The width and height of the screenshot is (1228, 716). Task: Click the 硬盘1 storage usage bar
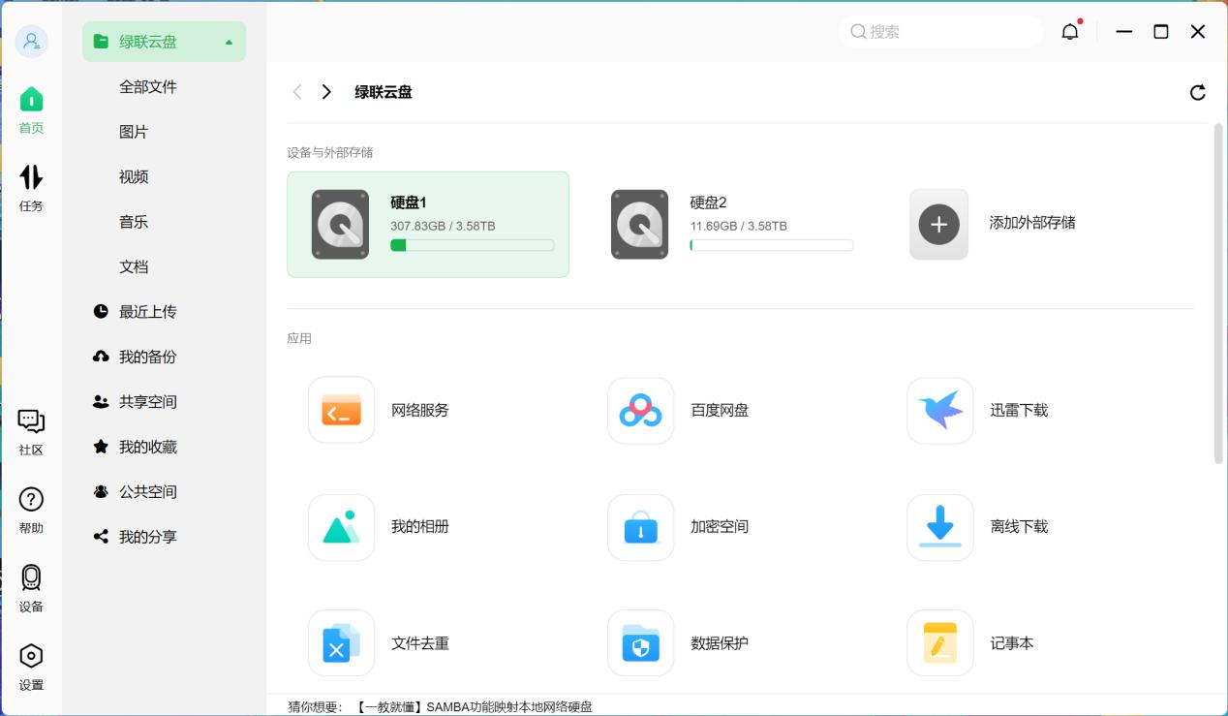click(472, 245)
